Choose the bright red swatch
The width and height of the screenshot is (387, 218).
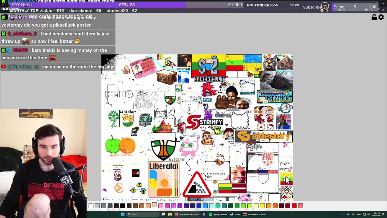(294, 206)
